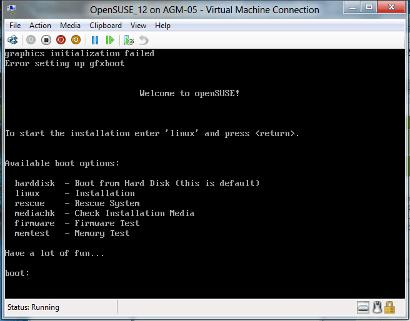Click the green Reset/Resume icon
The width and height of the screenshot is (410, 321).
click(x=110, y=40)
